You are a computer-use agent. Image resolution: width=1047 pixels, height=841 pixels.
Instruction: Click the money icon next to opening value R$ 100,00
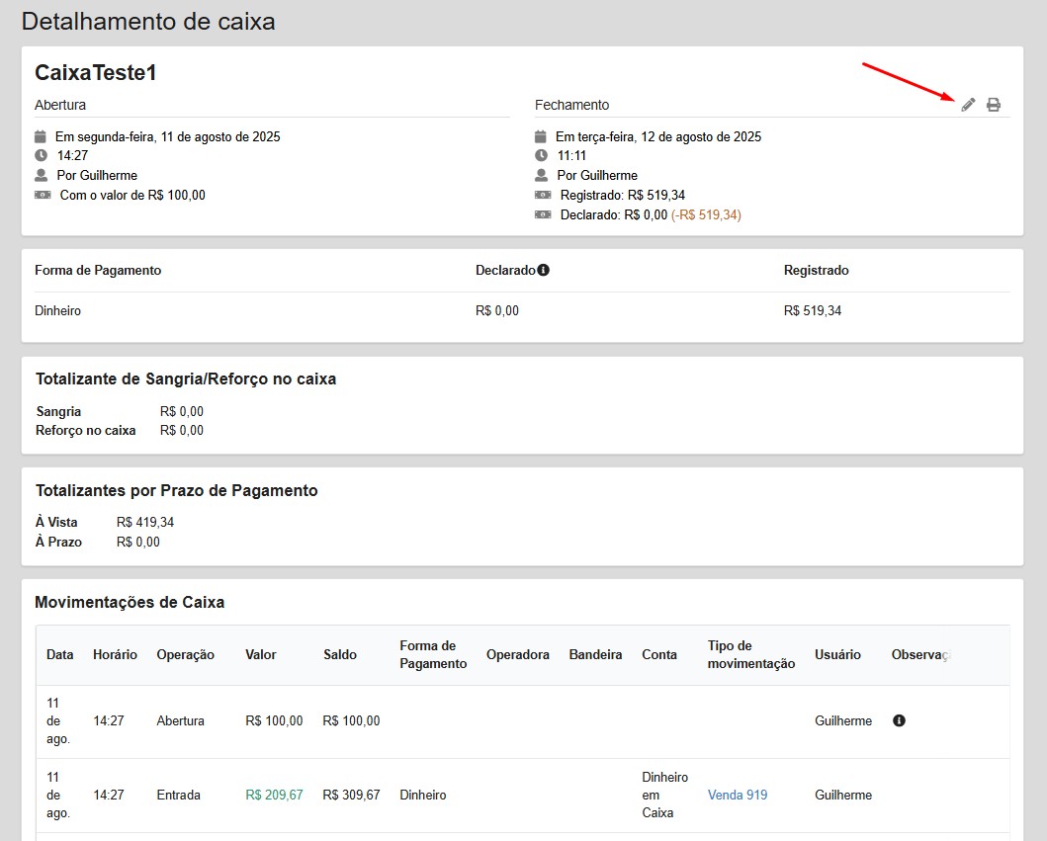[x=42, y=195]
